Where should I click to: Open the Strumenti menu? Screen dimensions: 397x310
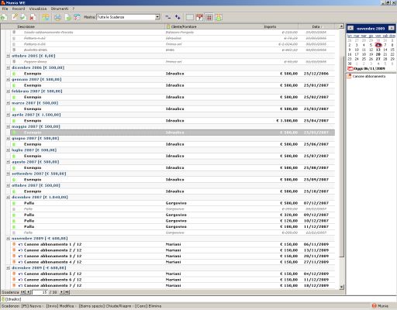click(60, 9)
